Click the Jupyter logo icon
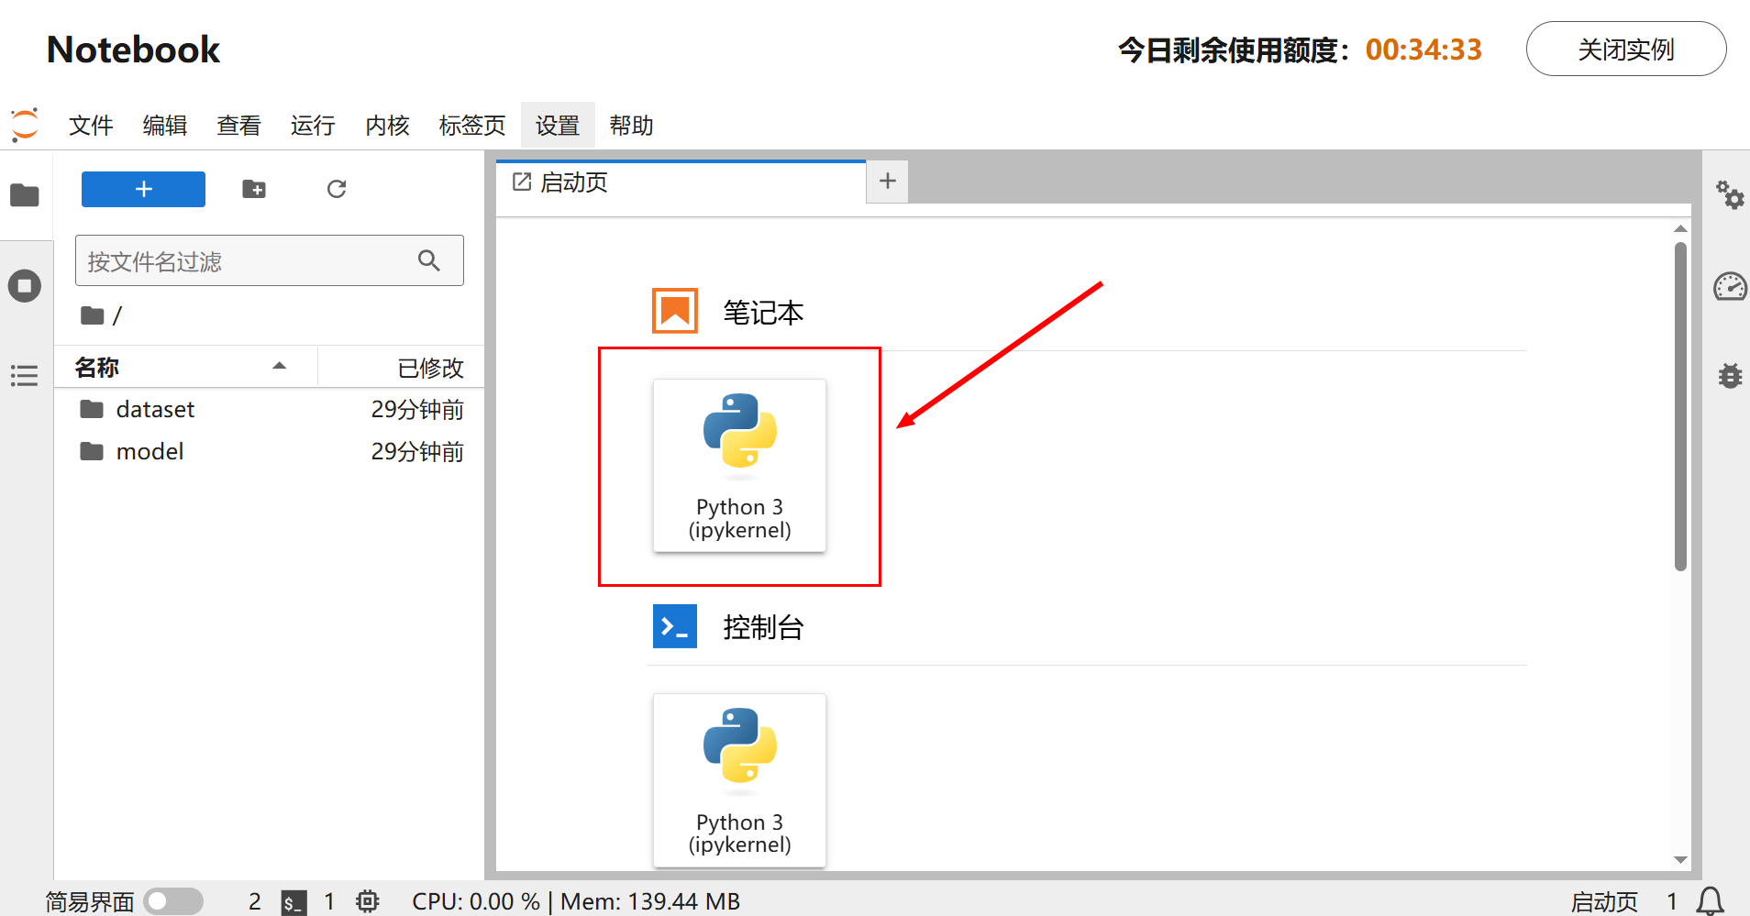Image resolution: width=1750 pixels, height=916 pixels. (25, 125)
